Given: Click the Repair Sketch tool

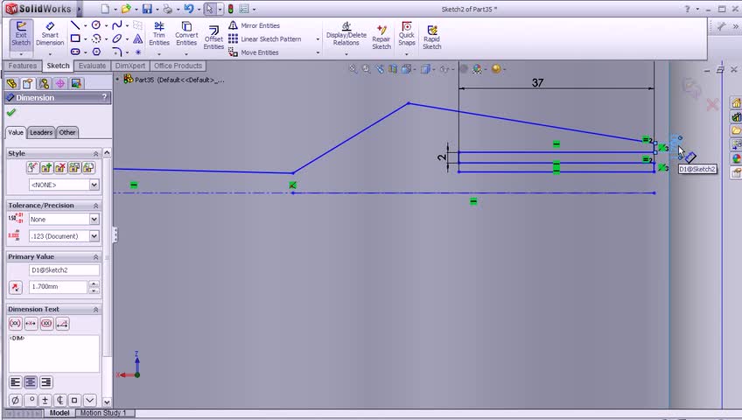Looking at the screenshot, I should click(x=381, y=38).
